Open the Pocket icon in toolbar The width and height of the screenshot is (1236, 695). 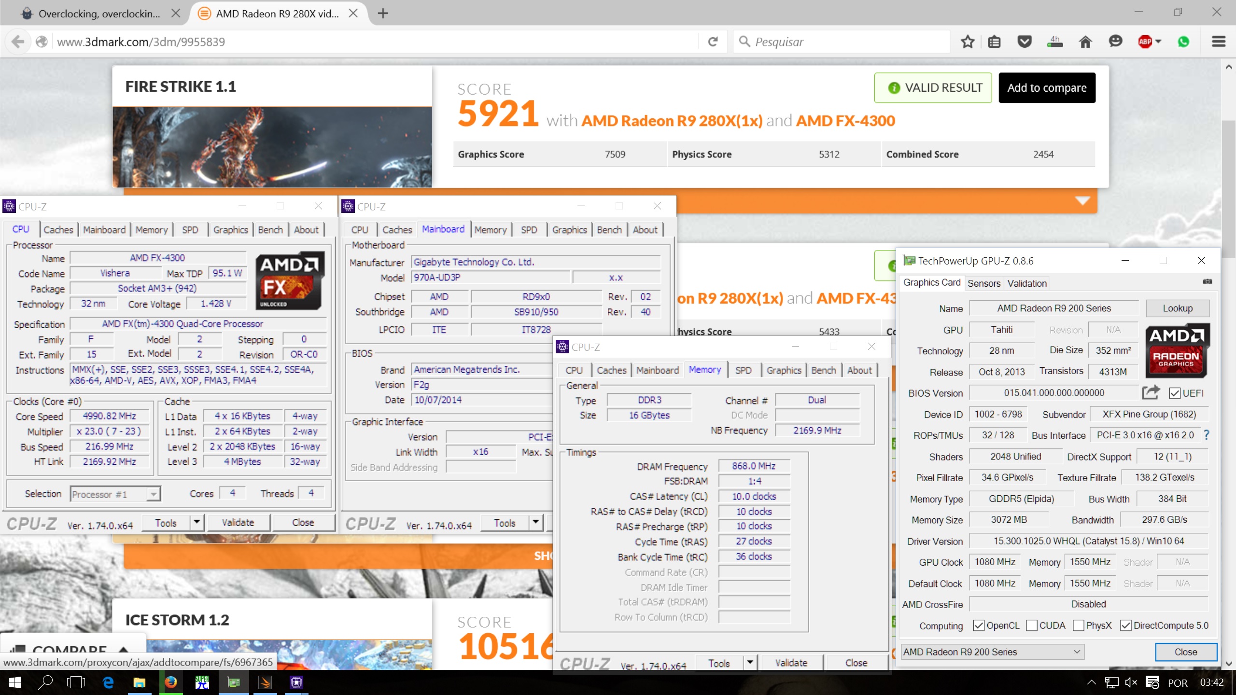tap(1025, 42)
